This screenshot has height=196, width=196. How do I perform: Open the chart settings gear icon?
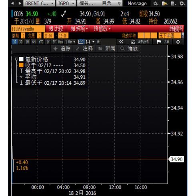click(x=178, y=42)
